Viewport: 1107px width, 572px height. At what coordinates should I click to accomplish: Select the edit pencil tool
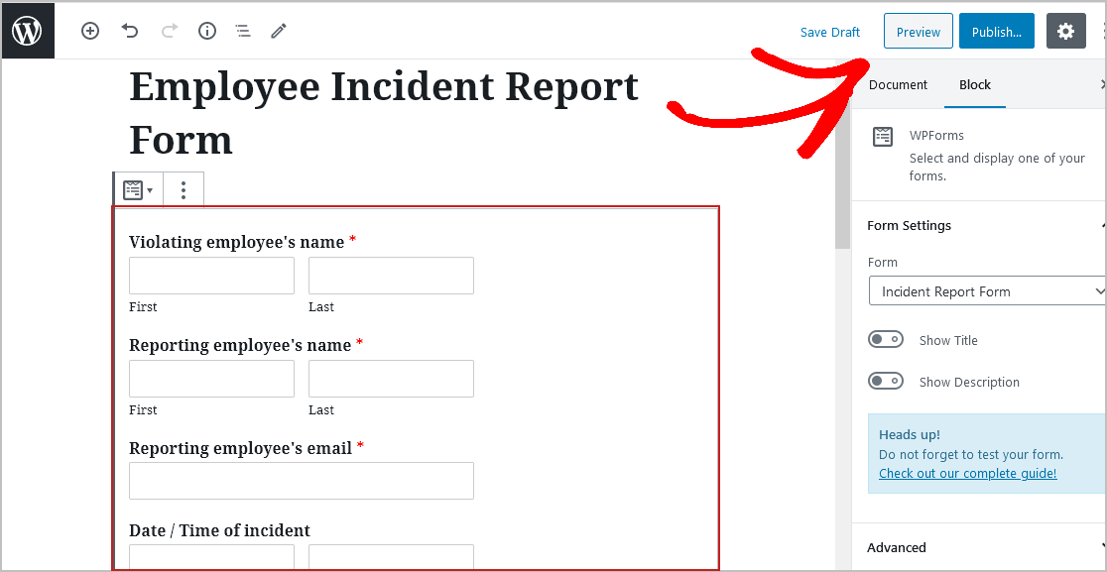click(x=279, y=31)
